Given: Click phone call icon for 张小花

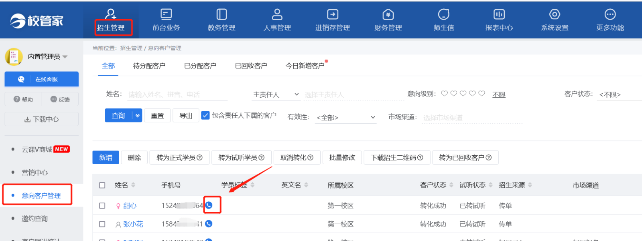Looking at the screenshot, I should [x=209, y=224].
